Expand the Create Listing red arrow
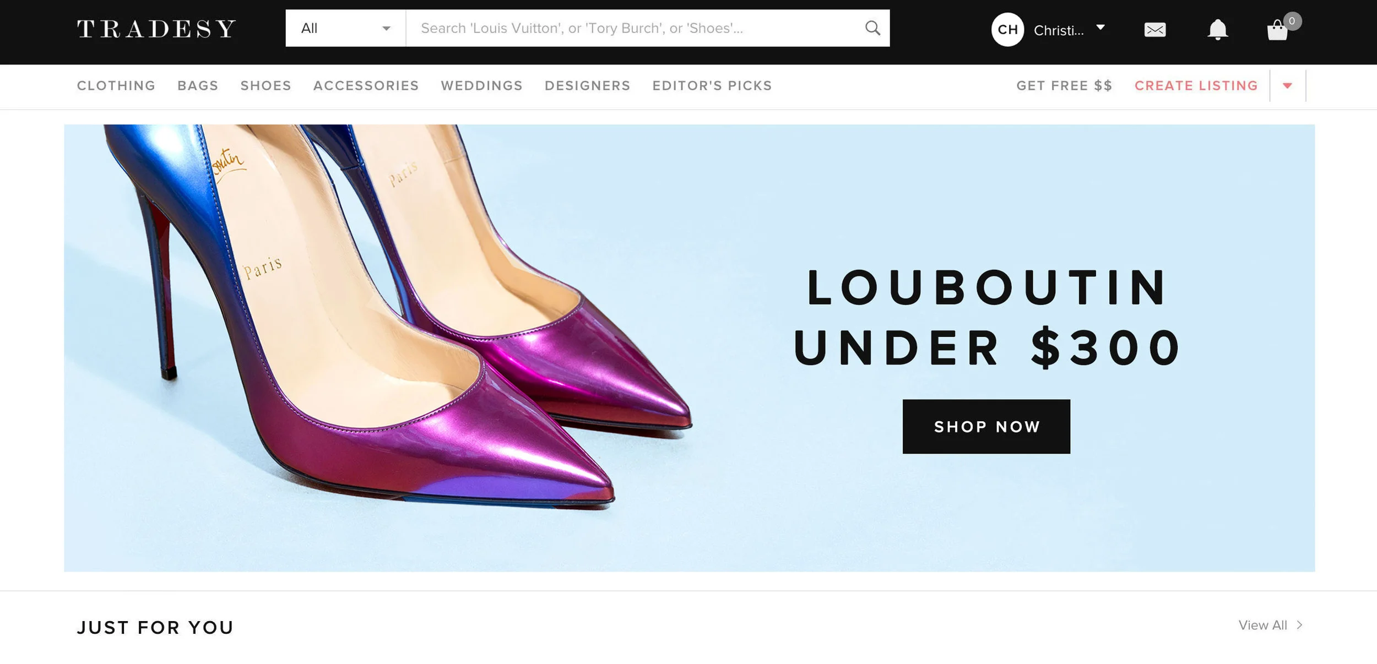 coord(1287,85)
